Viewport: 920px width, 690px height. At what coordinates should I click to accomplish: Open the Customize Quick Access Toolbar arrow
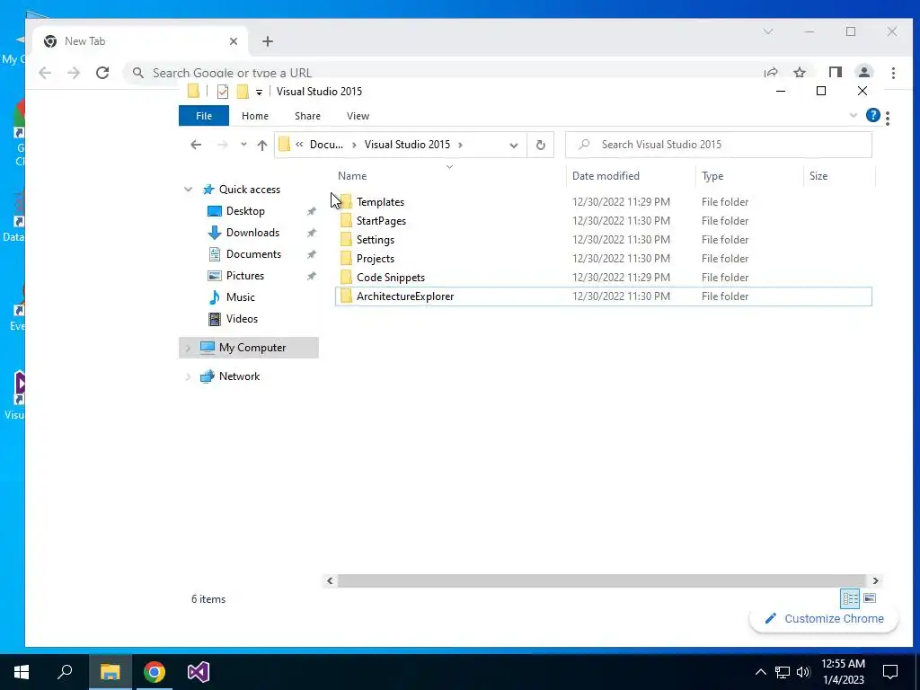[259, 93]
